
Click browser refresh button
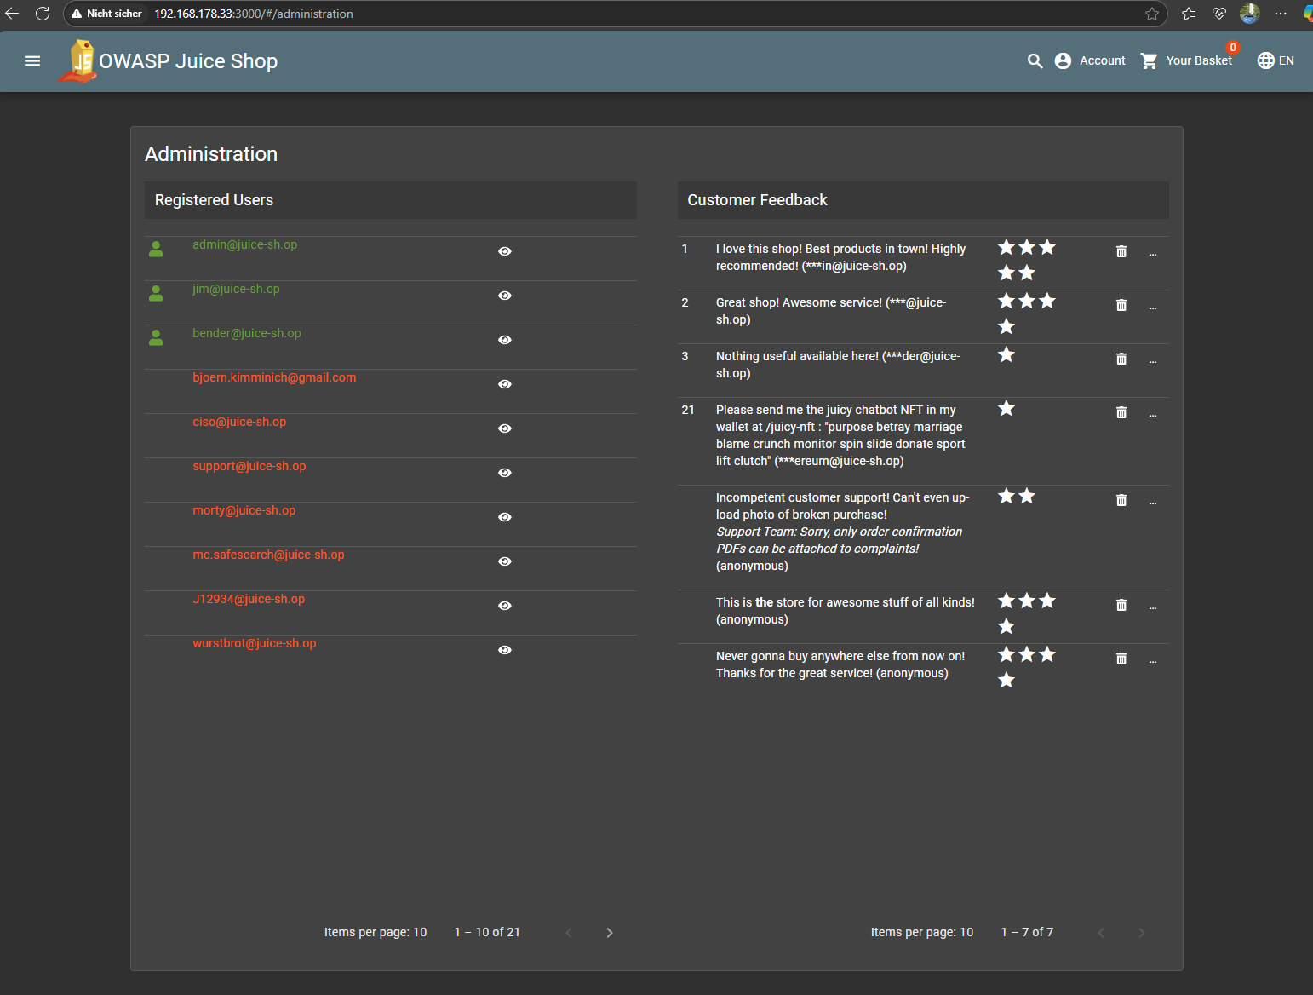43,14
